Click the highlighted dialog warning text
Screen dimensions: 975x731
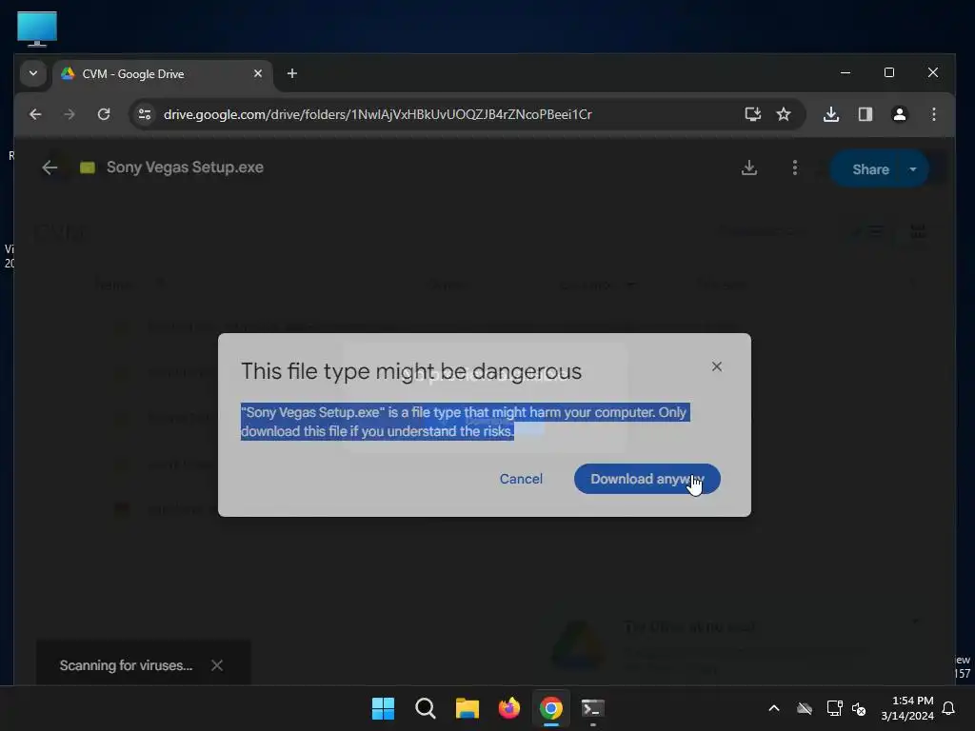click(x=465, y=422)
